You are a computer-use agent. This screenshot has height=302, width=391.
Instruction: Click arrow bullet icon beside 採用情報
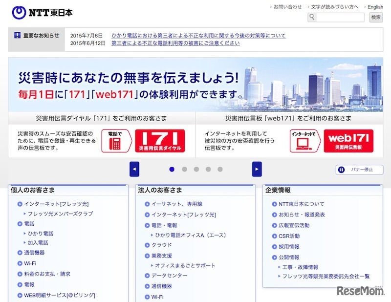(274, 247)
